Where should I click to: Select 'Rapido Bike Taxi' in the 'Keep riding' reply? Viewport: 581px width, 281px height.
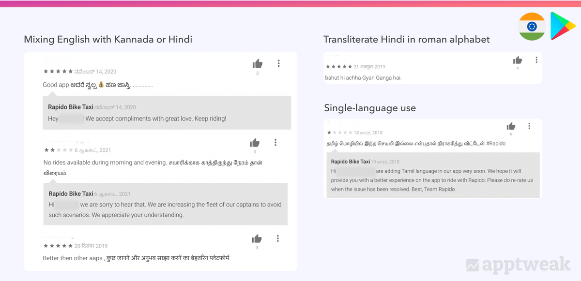[71, 107]
